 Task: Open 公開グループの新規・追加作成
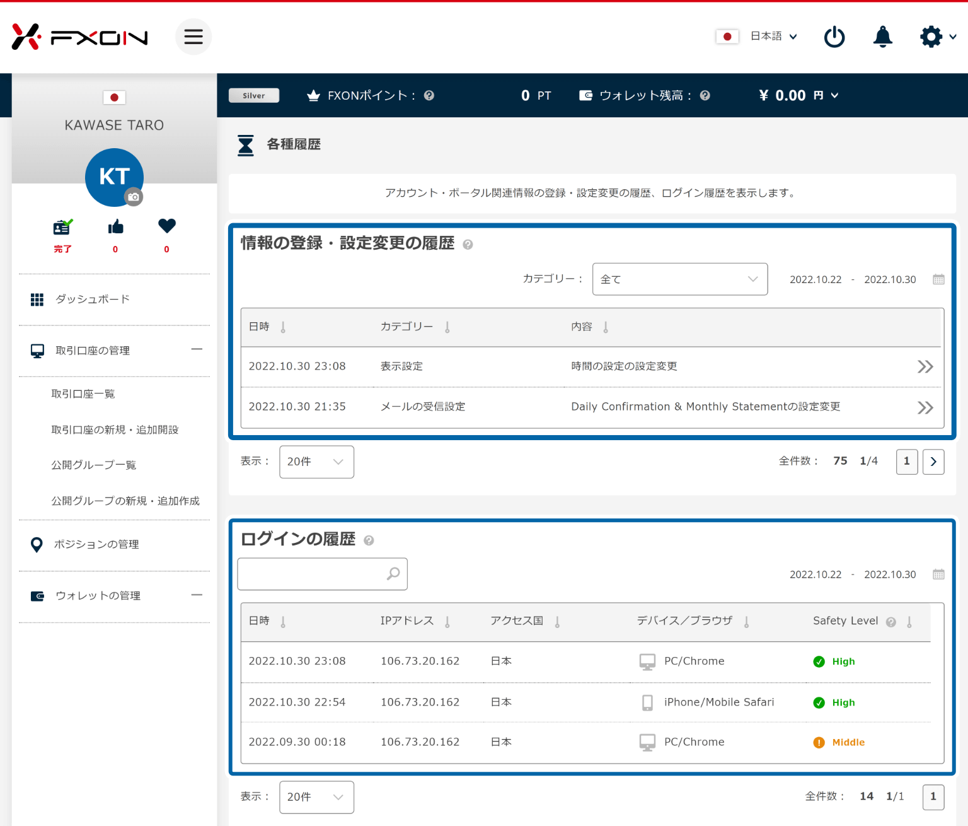[x=125, y=501]
